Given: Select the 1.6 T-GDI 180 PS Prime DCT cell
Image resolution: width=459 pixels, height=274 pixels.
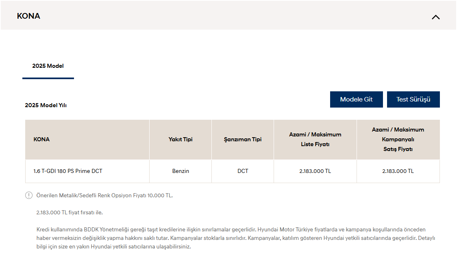Looking at the screenshot, I should [87, 171].
